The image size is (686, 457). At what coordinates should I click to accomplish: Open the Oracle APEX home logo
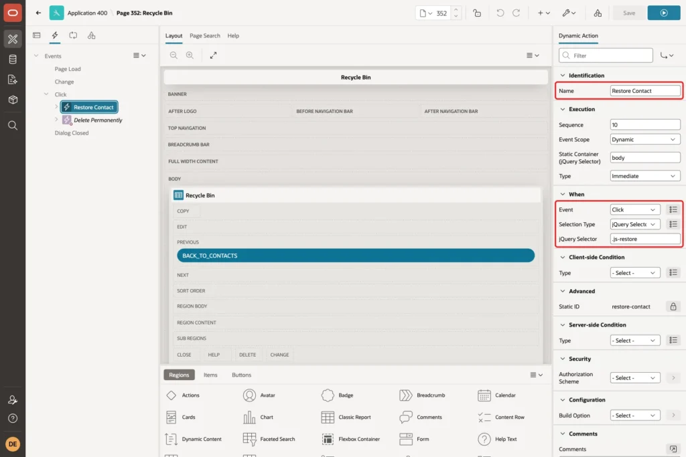tap(13, 13)
